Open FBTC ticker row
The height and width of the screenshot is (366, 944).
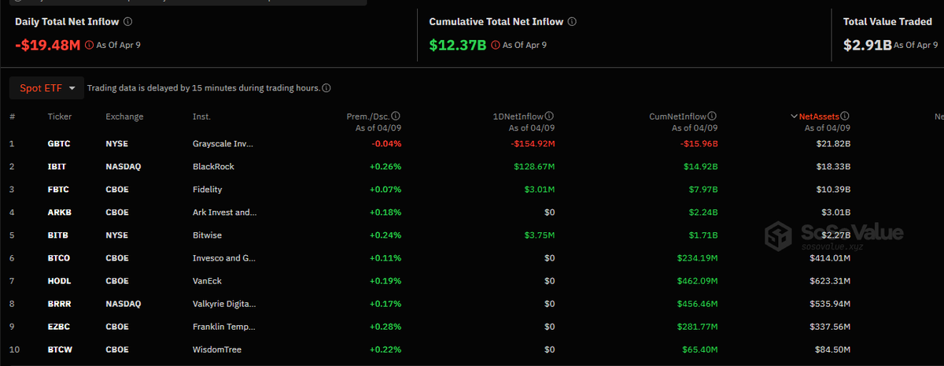coord(59,190)
